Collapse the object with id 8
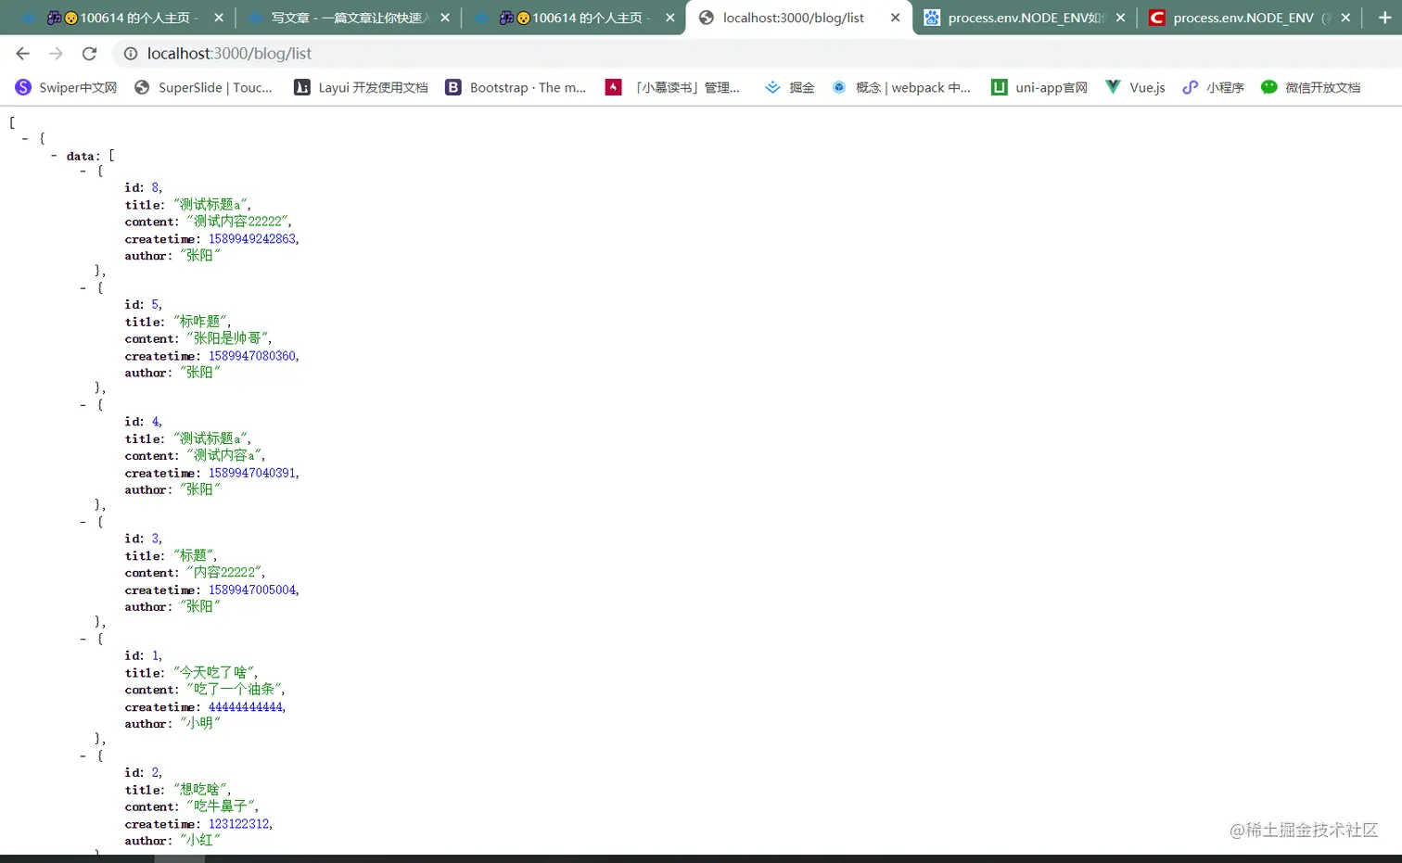The width and height of the screenshot is (1402, 863). click(x=83, y=171)
